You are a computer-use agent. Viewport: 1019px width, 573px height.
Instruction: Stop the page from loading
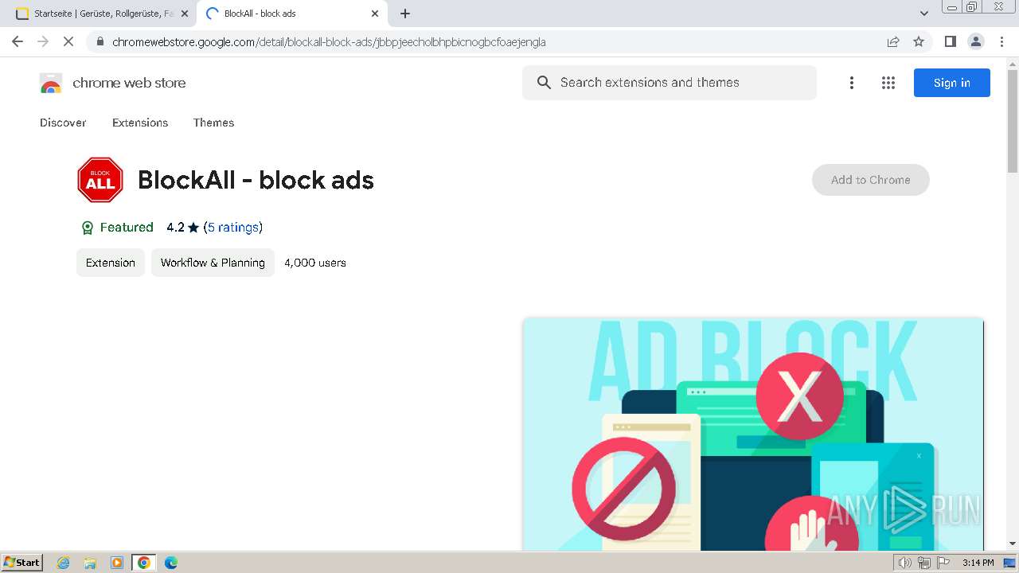click(x=68, y=41)
